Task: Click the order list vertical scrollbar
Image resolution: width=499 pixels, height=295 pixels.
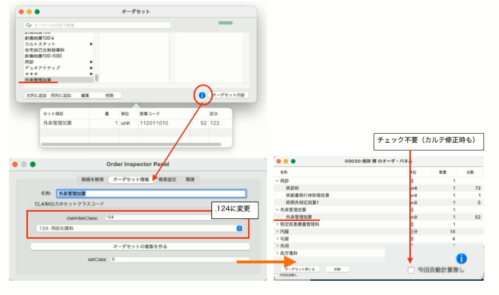Action: (x=96, y=78)
